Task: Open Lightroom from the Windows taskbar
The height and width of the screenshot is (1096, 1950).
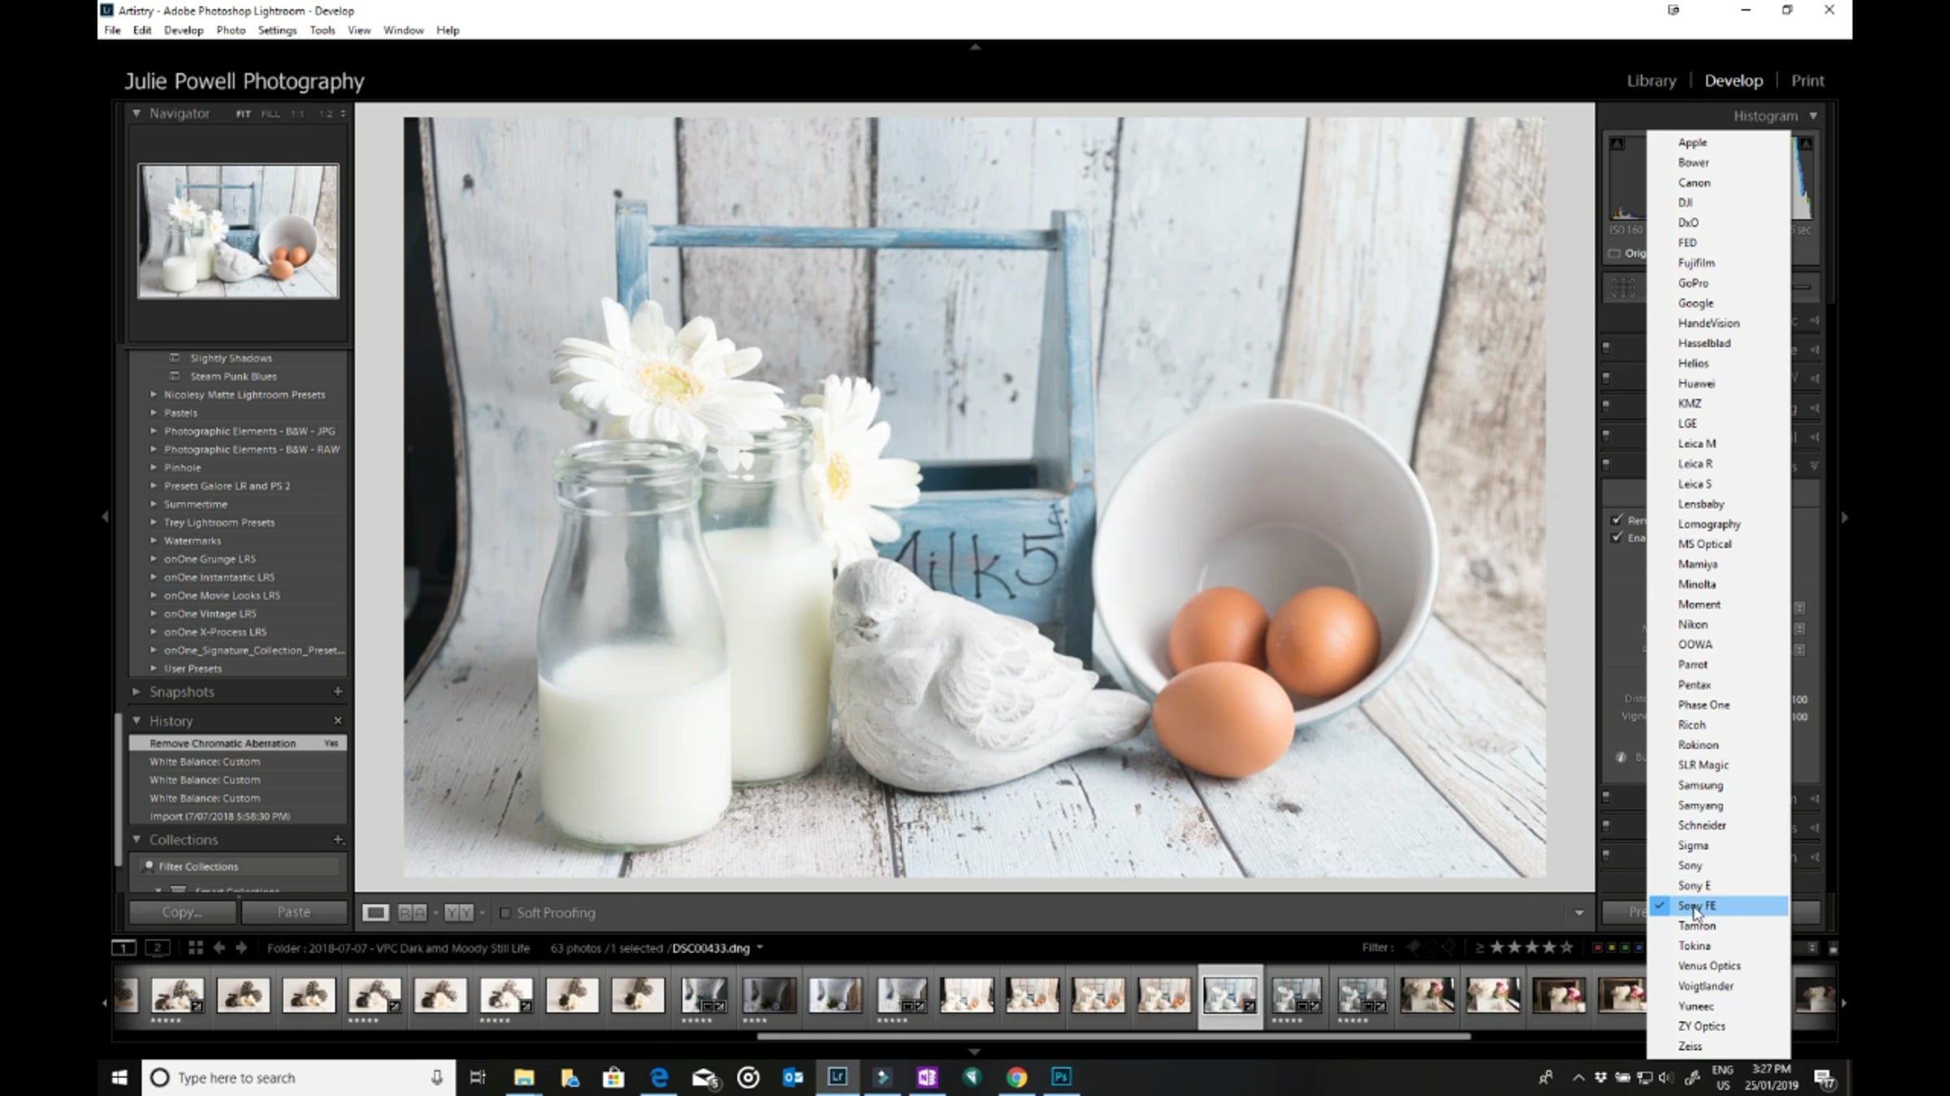Action: click(x=837, y=1077)
